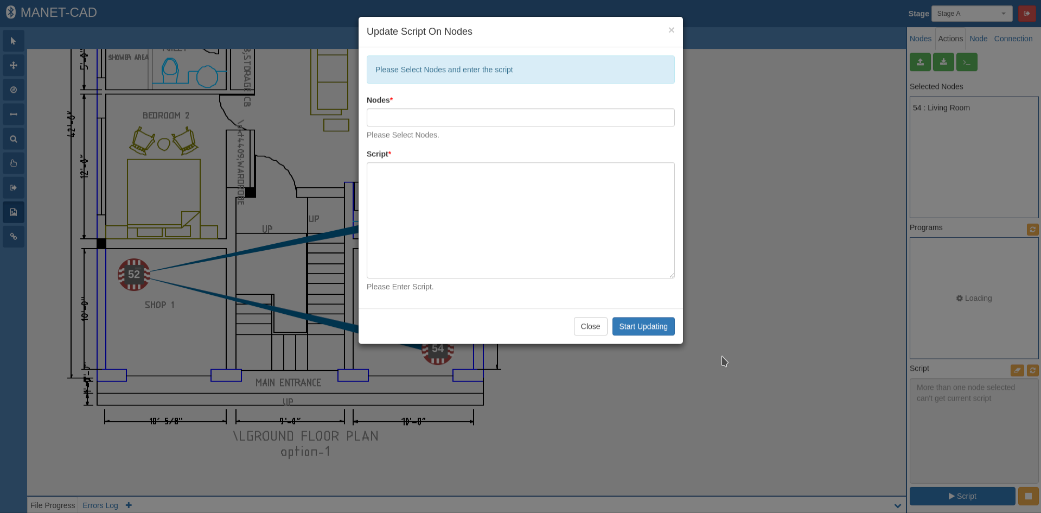Open the Stage A dropdown

(972, 14)
